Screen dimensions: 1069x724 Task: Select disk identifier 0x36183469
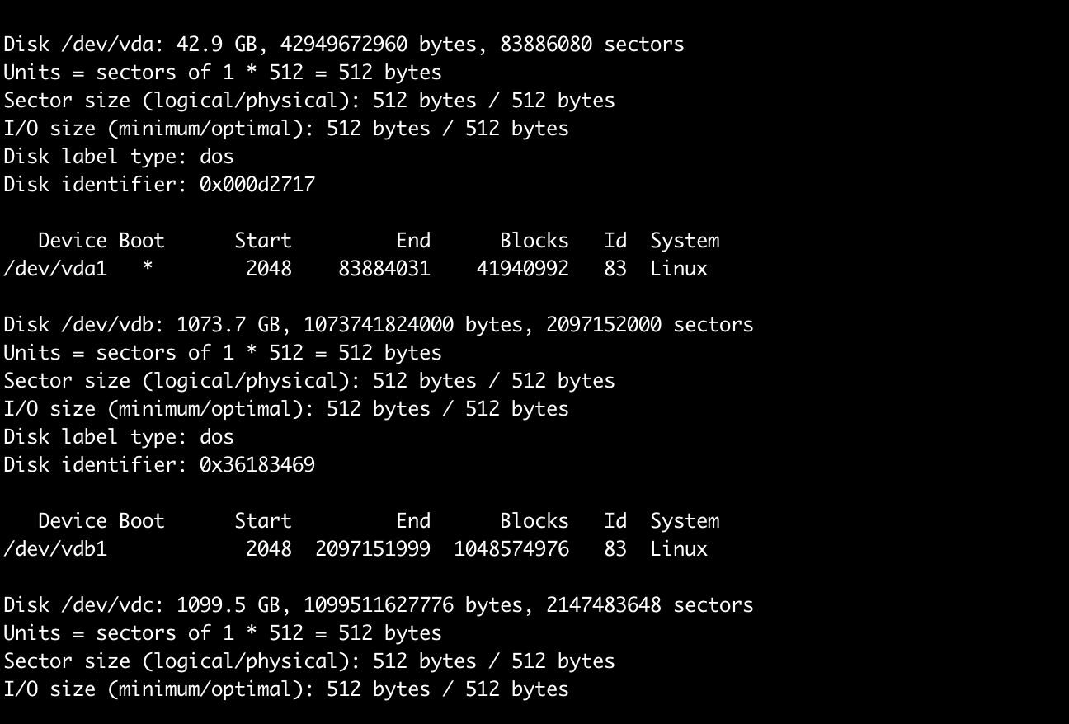coord(257,465)
